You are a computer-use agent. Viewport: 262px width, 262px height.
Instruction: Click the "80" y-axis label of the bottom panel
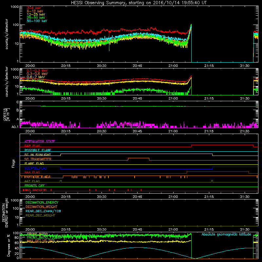click(17, 238)
